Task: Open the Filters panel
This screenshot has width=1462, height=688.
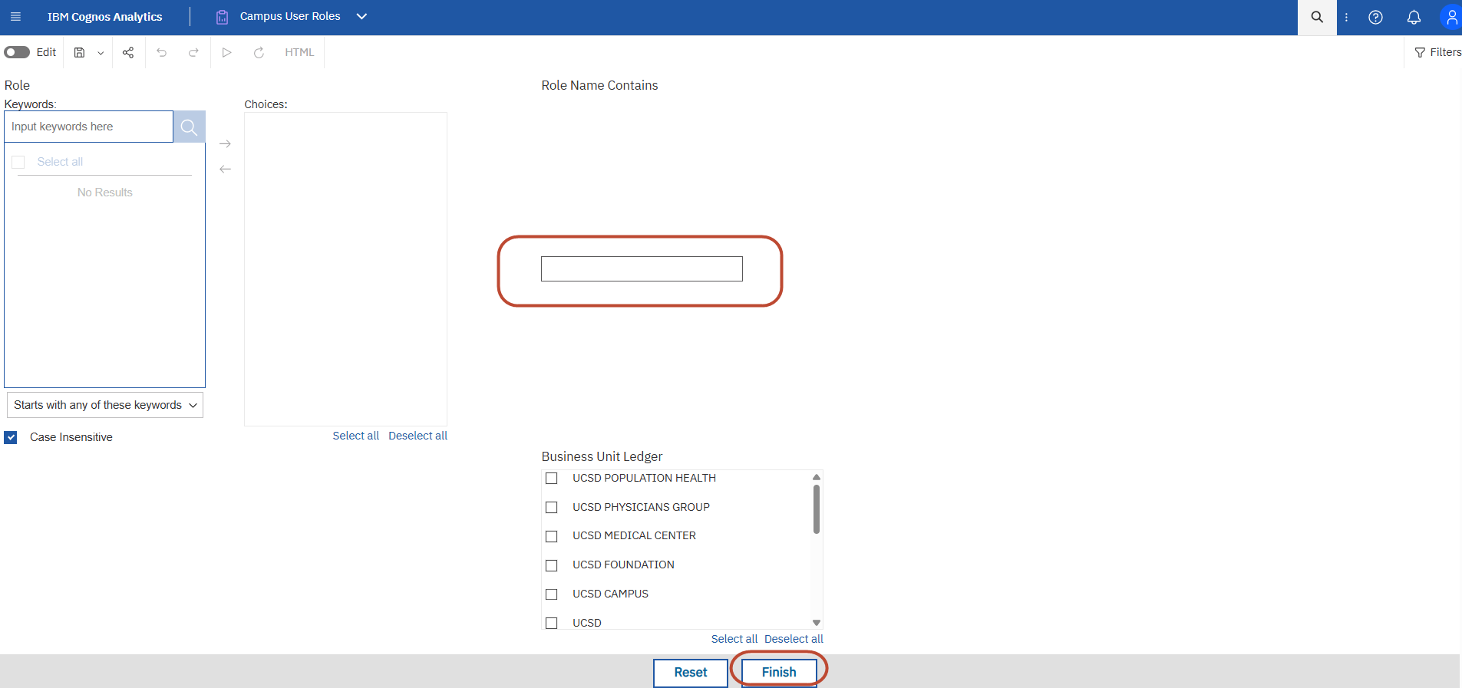Action: [1437, 52]
